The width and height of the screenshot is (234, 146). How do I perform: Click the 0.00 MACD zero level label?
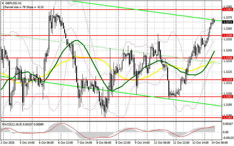click(226, 132)
